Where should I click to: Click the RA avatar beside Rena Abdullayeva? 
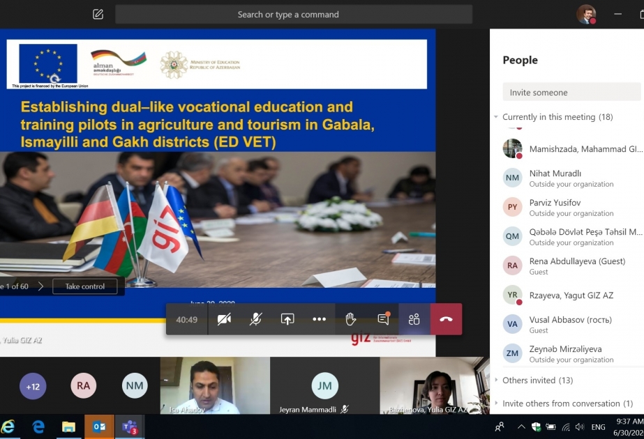click(512, 265)
